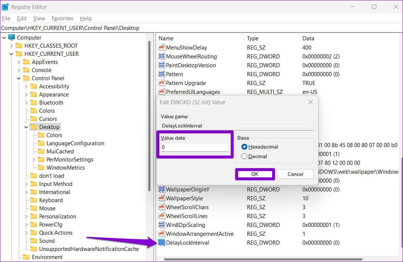Click the Pattern DWORD value icon
Screen dimensions: 403x262
(x=162, y=74)
